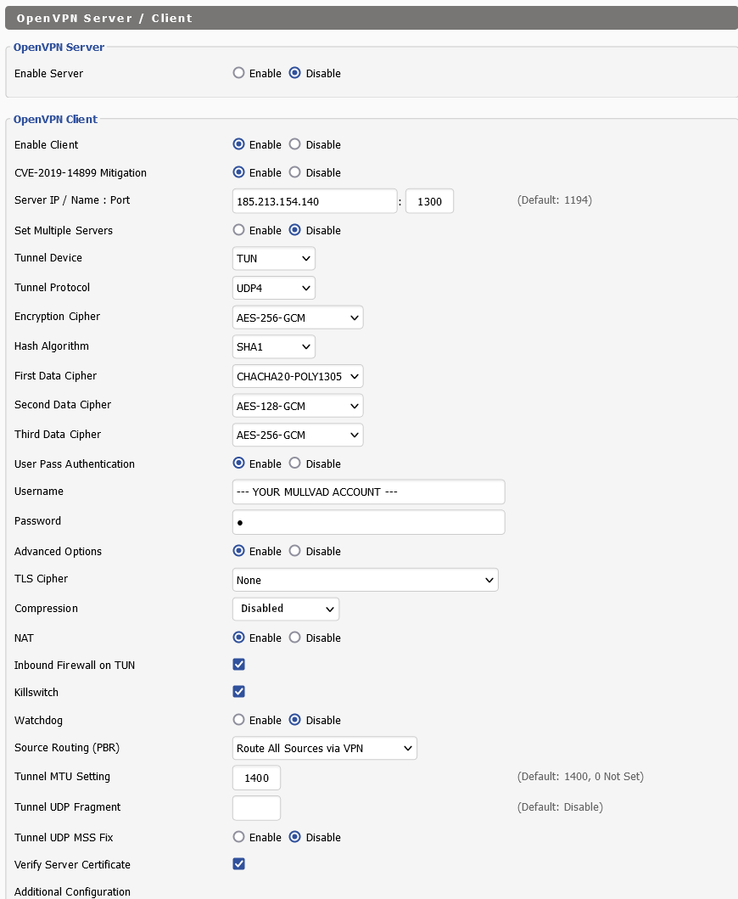Enable Set Multiple Servers option
Image resolution: width=738 pixels, height=899 pixels.
click(238, 230)
